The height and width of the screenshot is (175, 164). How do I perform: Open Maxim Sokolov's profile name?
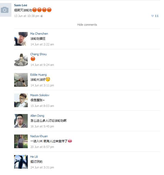point(40,95)
